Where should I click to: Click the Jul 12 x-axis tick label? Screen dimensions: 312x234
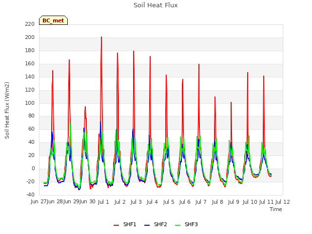point(283,202)
